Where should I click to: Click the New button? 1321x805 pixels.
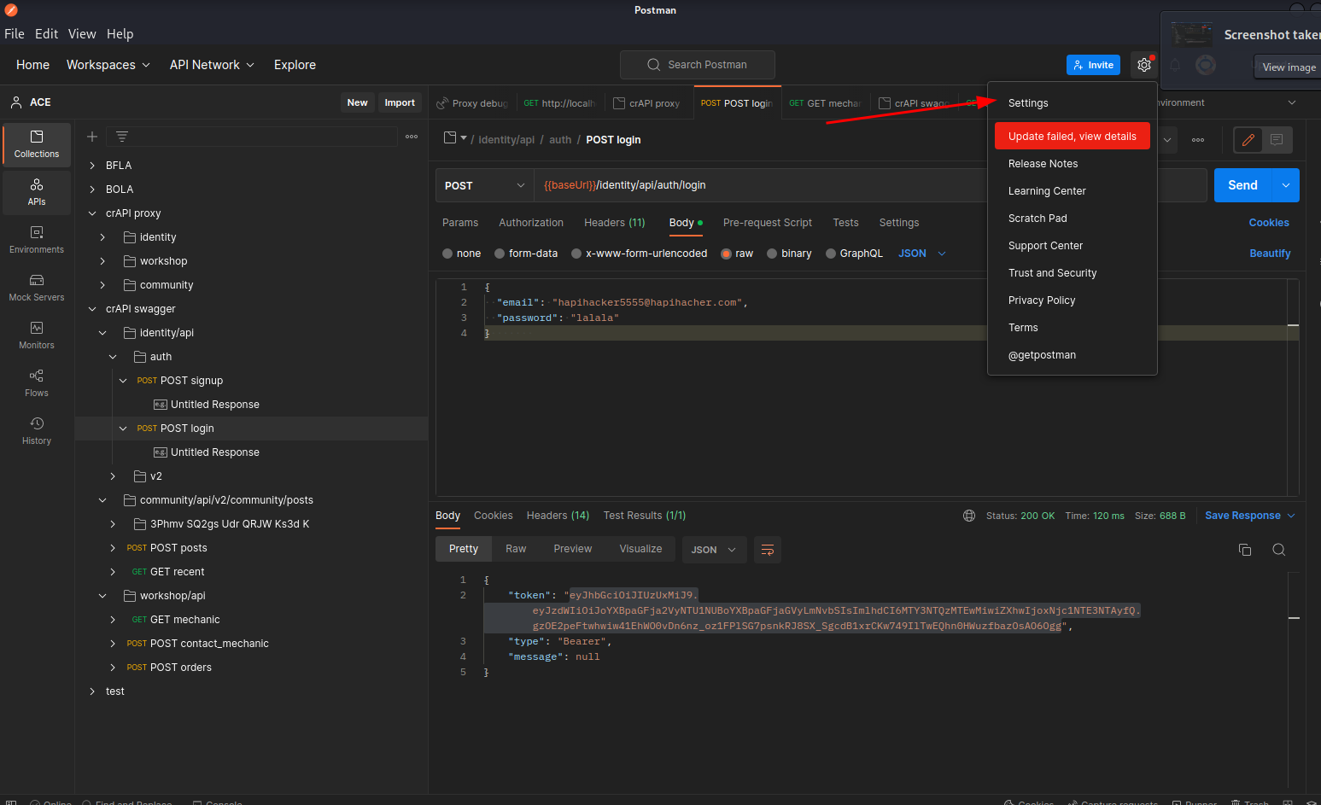(357, 102)
